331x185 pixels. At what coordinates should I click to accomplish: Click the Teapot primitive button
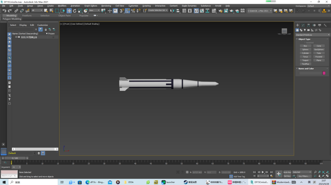click(305, 60)
